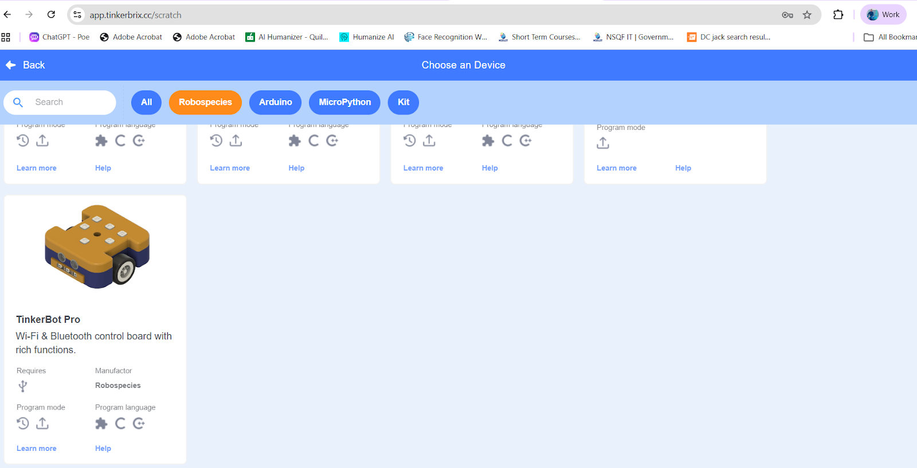Open Chrome apps grid icon
The width and height of the screenshot is (917, 468).
point(6,37)
